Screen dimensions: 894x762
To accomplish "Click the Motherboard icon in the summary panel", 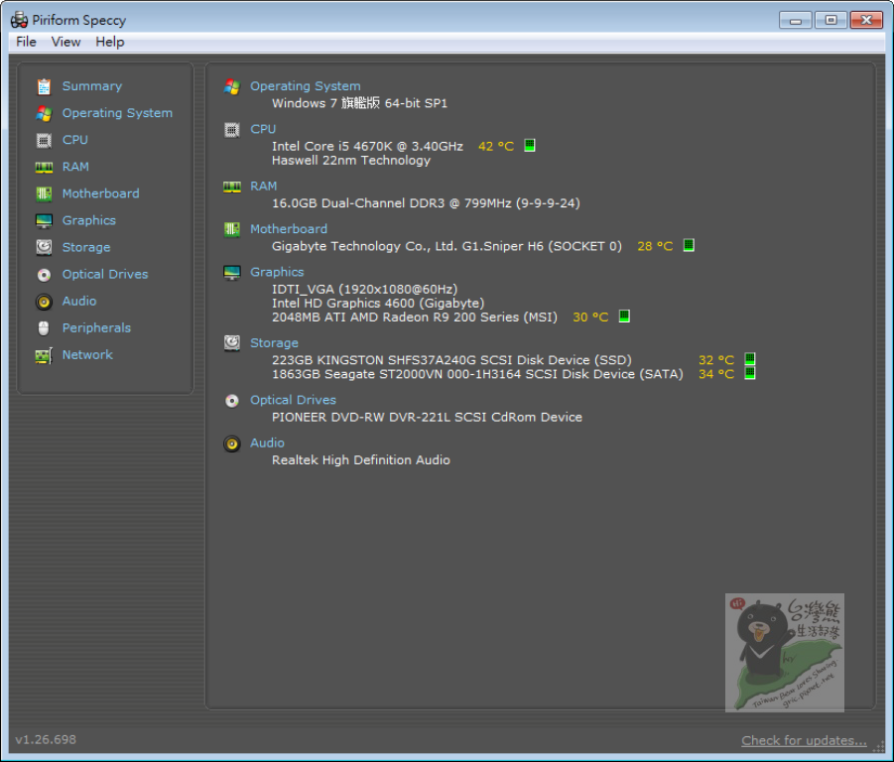I will (x=232, y=229).
